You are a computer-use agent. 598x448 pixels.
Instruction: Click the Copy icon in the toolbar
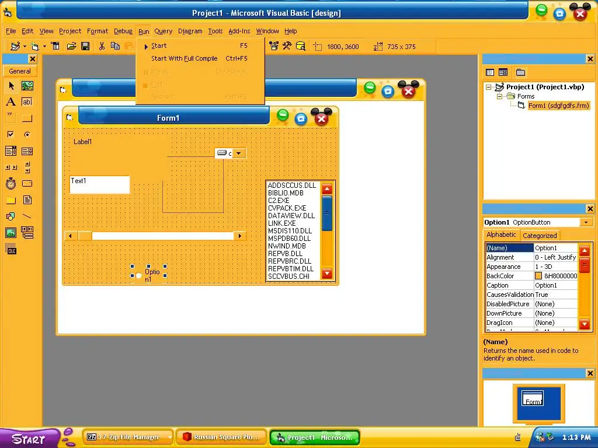[115, 46]
